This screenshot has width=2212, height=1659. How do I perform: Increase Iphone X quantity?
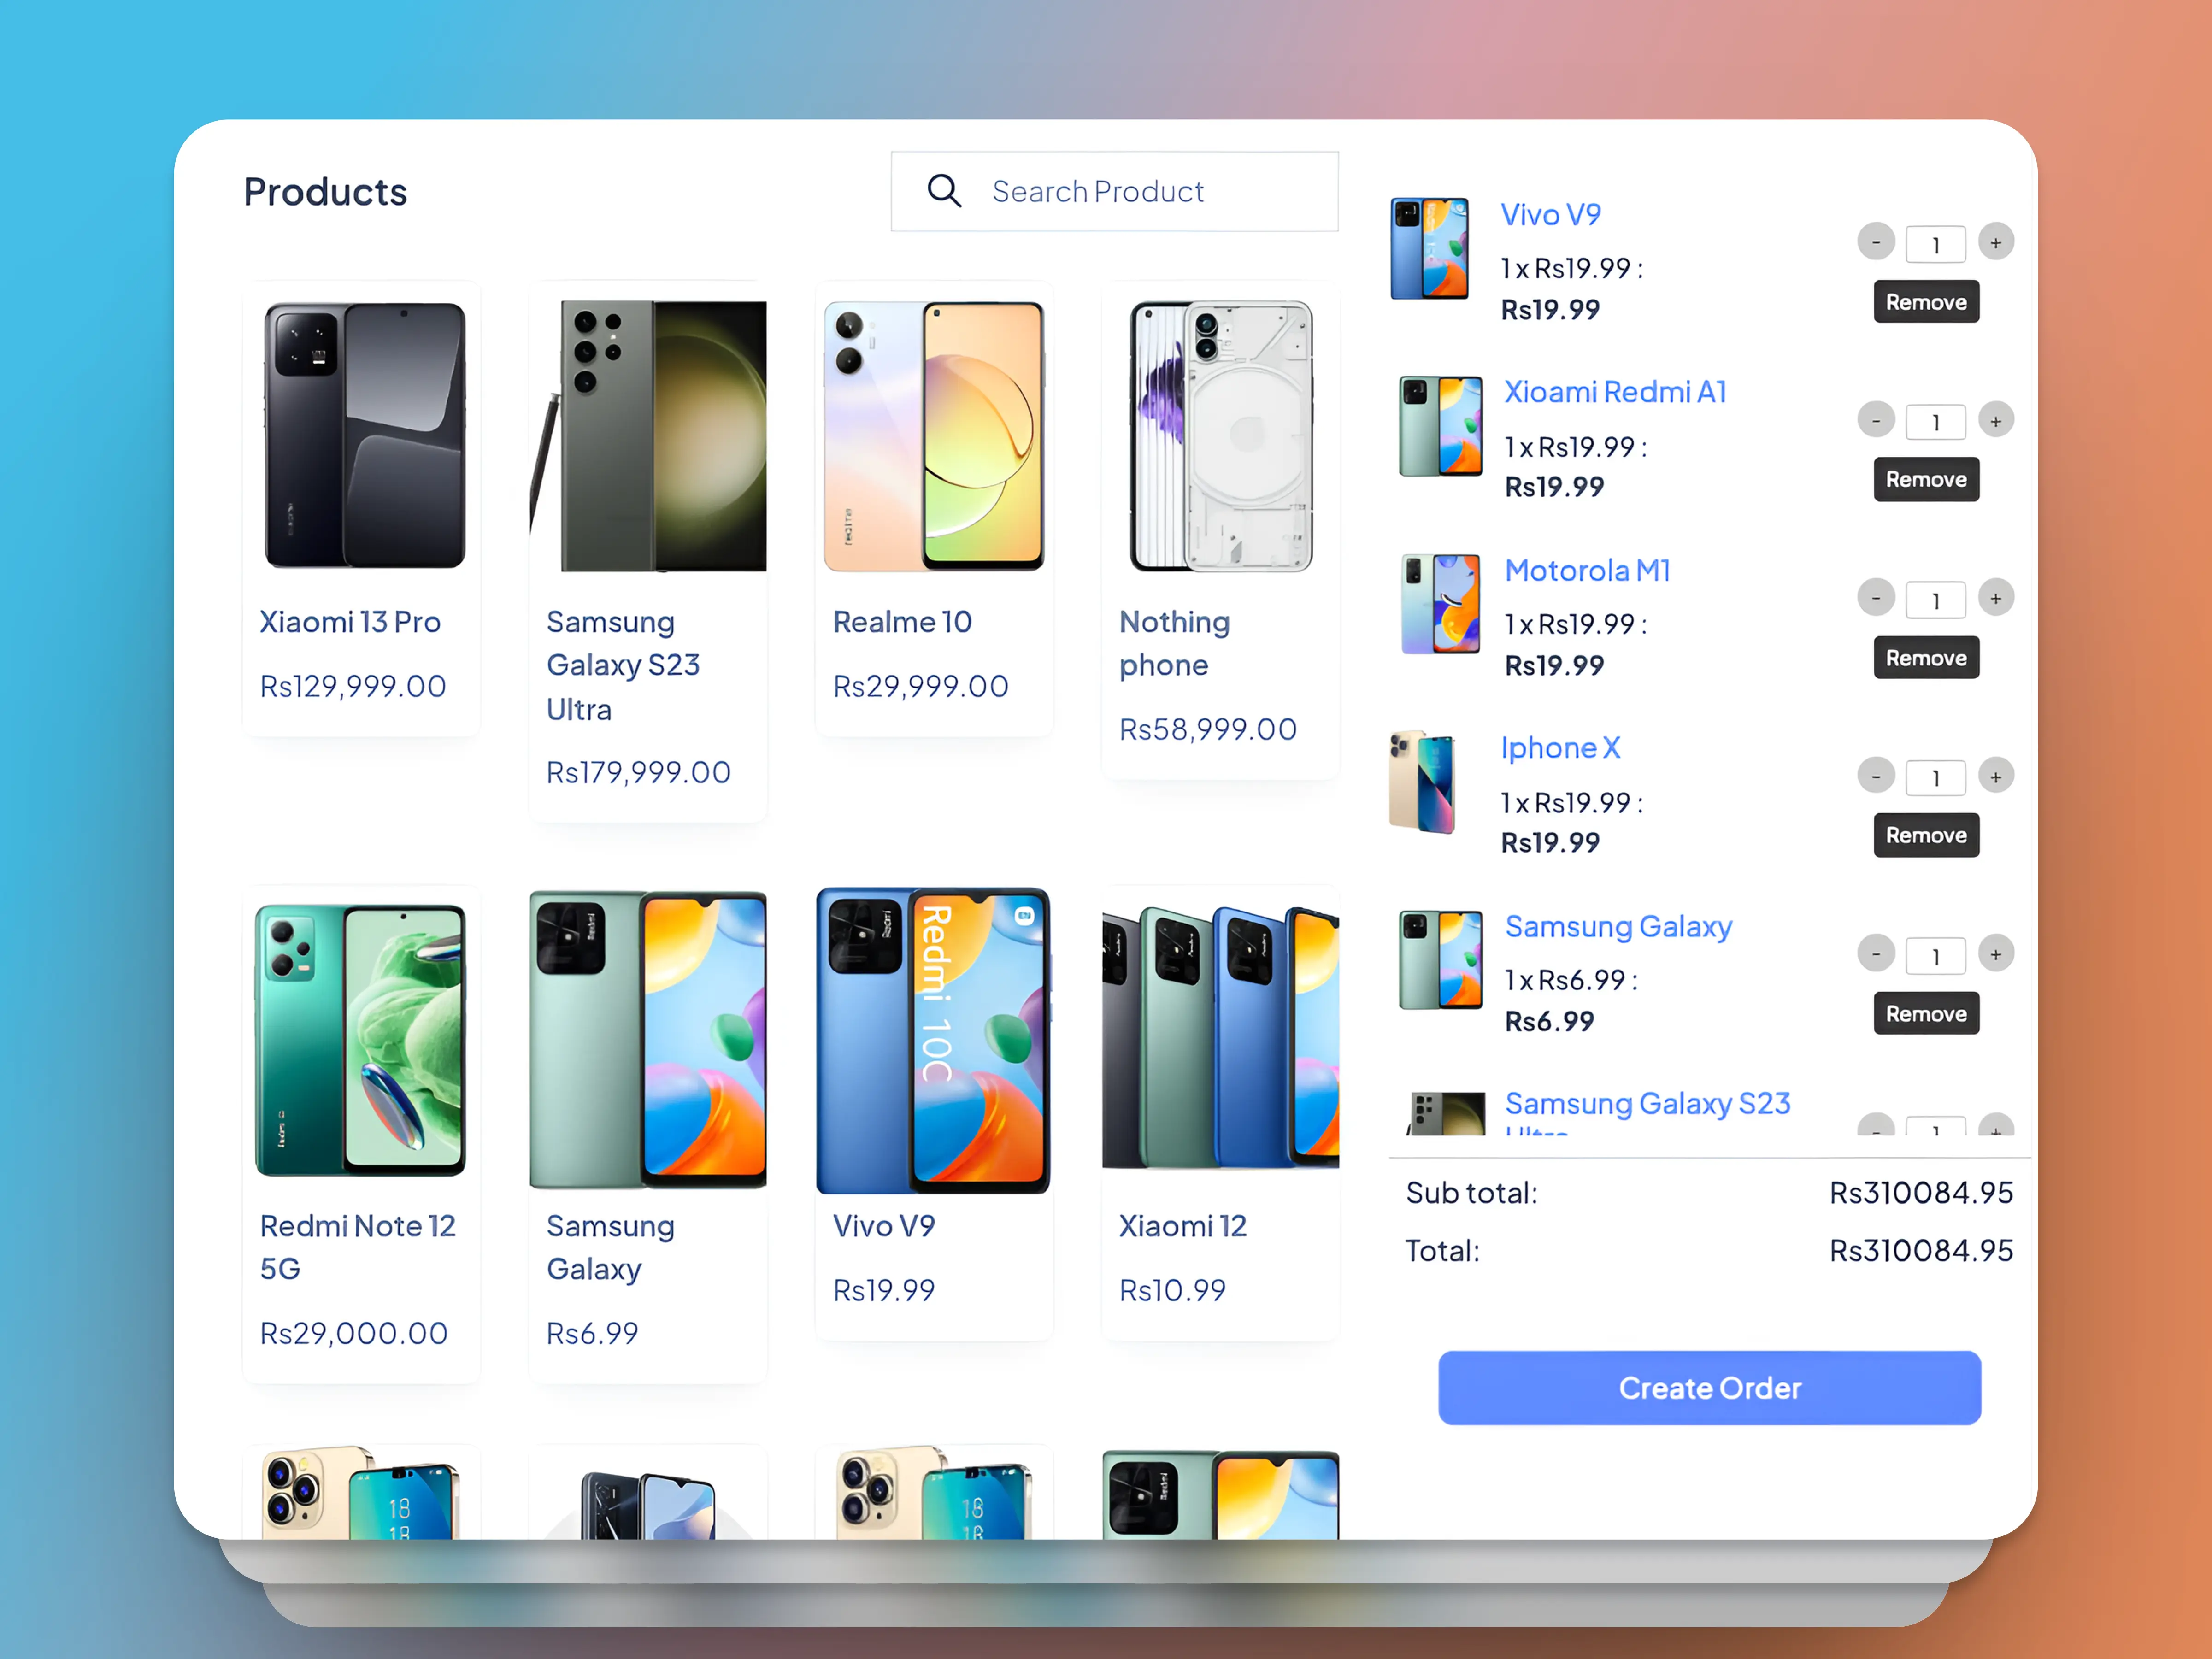[x=1995, y=776]
